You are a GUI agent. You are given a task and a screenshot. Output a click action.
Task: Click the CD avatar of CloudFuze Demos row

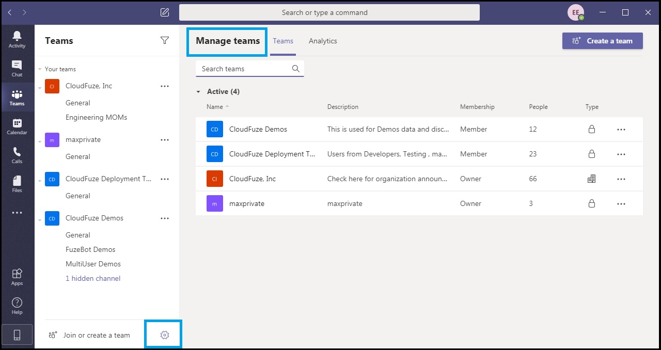[x=215, y=129]
